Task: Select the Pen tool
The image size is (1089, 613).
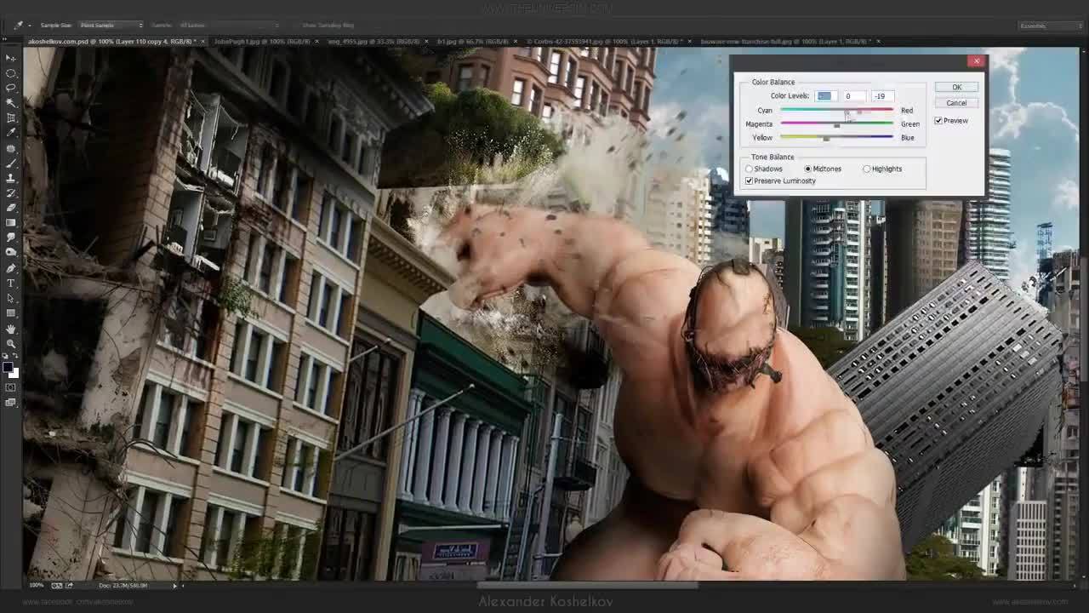Action: click(11, 267)
